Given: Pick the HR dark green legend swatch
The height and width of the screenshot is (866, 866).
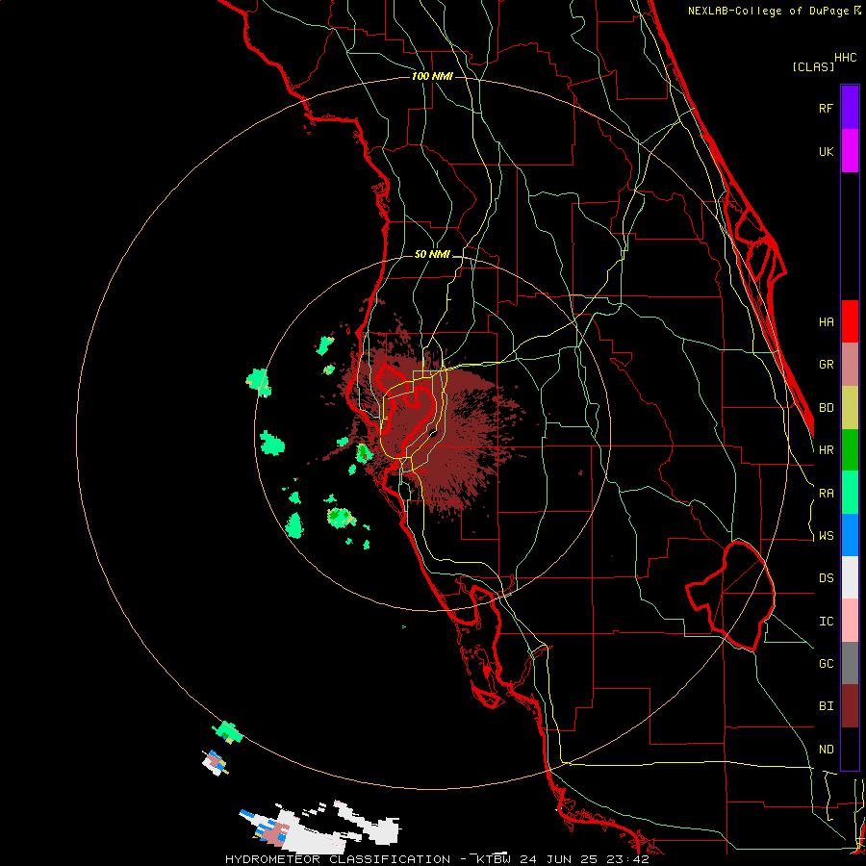Looking at the screenshot, I should (x=850, y=450).
